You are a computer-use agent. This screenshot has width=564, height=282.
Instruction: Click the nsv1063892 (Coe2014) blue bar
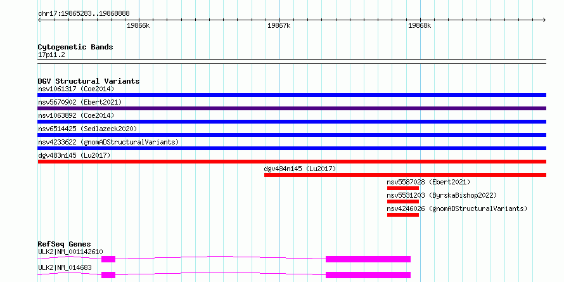[x=292, y=122]
